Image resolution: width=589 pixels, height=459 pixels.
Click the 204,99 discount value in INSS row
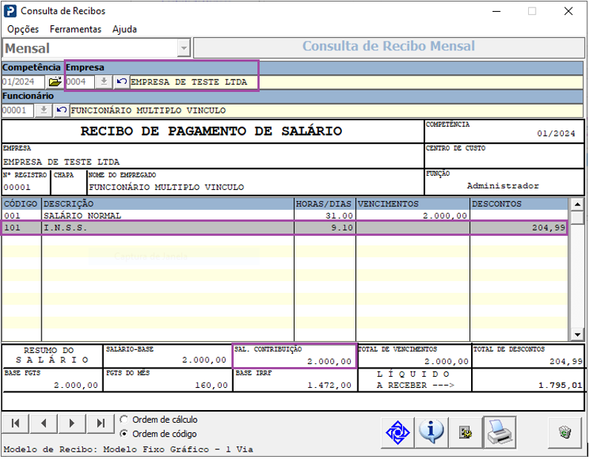[548, 228]
